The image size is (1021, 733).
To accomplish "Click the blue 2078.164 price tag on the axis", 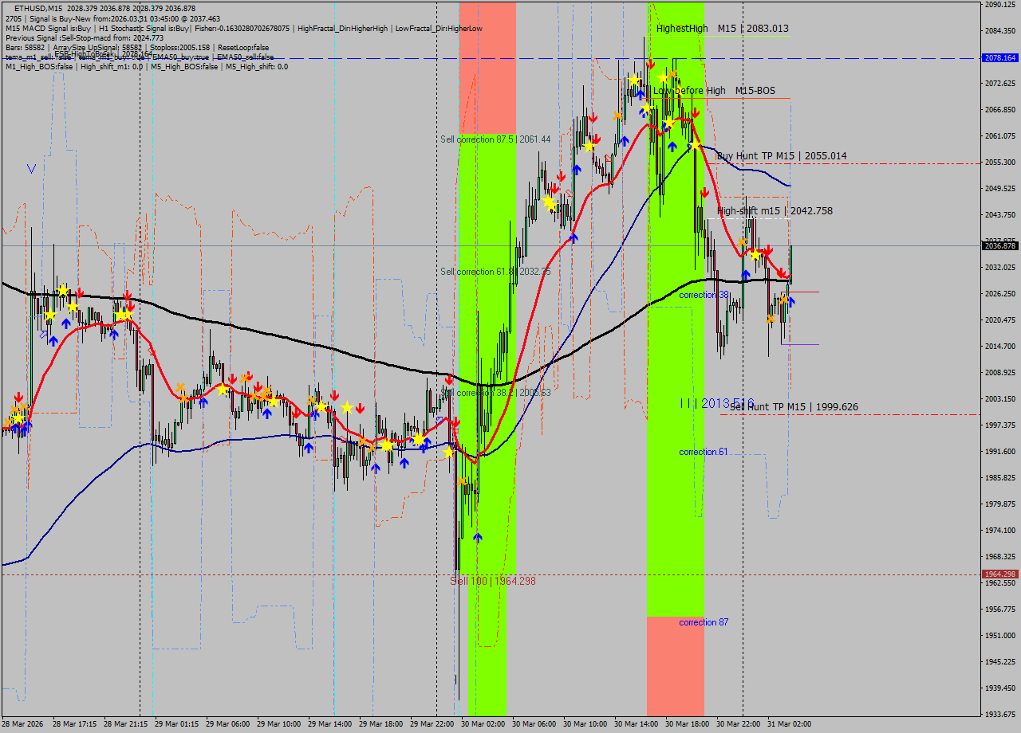I will coord(998,57).
